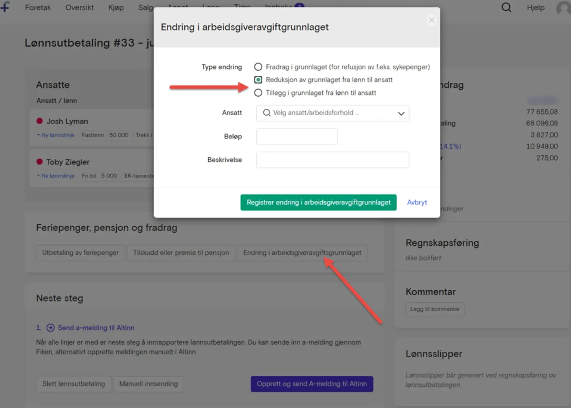Screen dimensions: 571x408
Task: Open the search magnifier icon
Action: click(x=506, y=7)
